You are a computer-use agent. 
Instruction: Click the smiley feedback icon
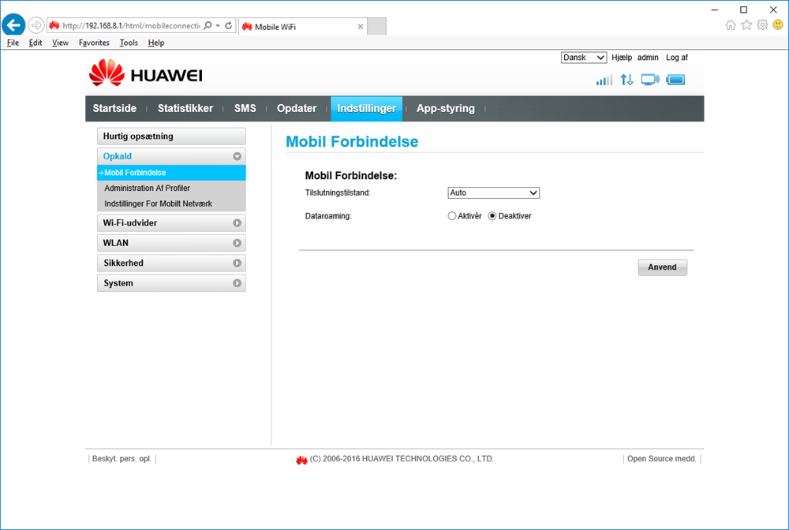(x=778, y=24)
